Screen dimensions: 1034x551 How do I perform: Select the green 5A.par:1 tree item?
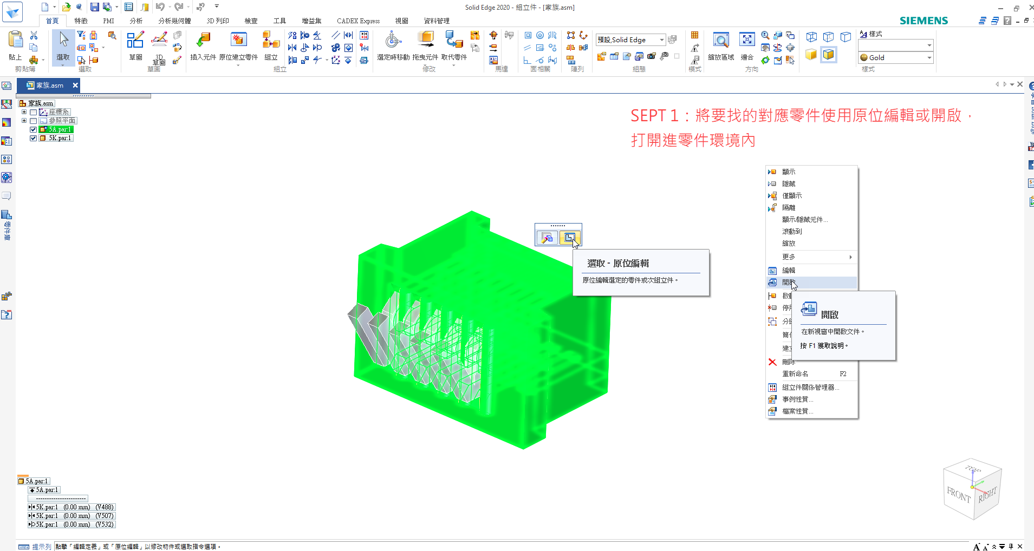point(56,129)
